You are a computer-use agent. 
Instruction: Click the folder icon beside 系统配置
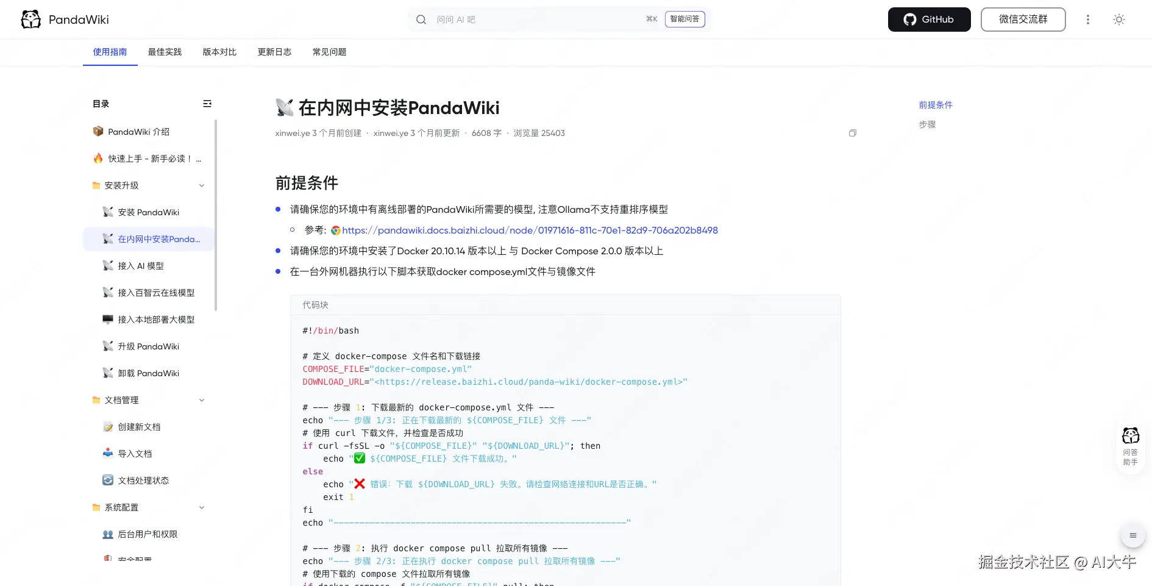[96, 507]
